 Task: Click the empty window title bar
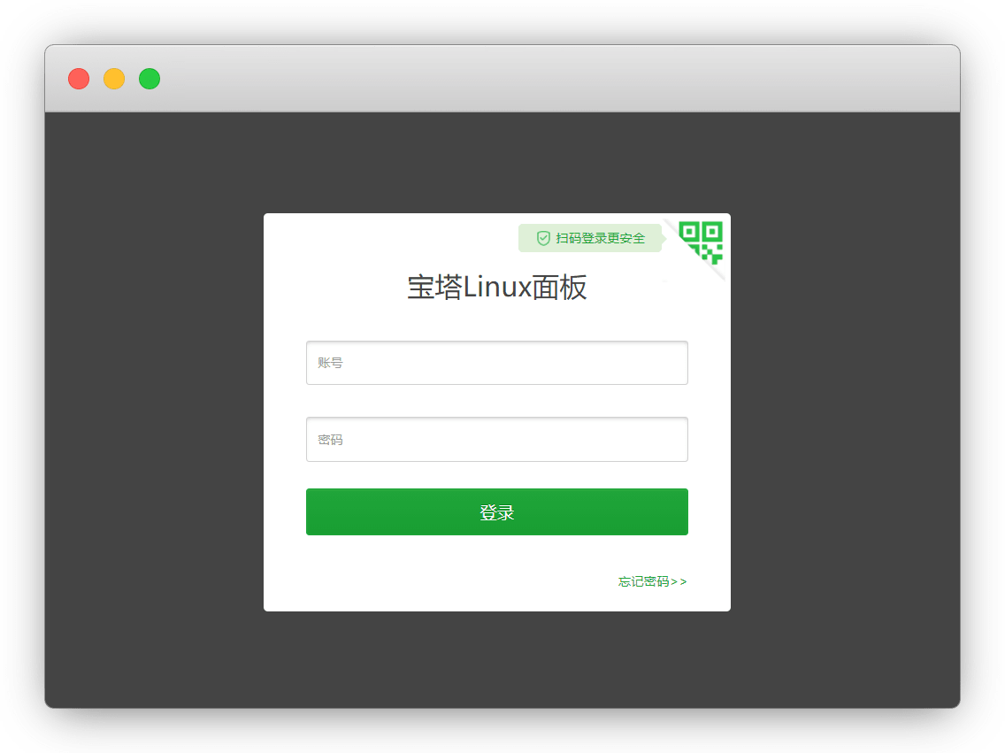[x=531, y=79]
